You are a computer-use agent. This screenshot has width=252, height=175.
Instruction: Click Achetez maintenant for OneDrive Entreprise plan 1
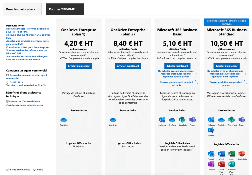[x=78, y=66]
